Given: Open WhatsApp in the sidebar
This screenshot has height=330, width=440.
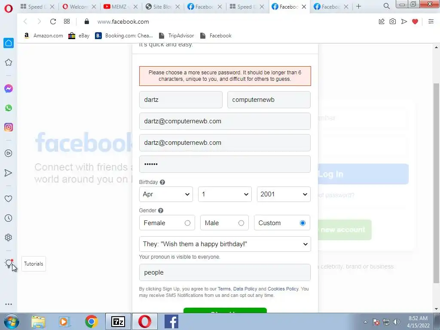Looking at the screenshot, I should (x=9, y=108).
